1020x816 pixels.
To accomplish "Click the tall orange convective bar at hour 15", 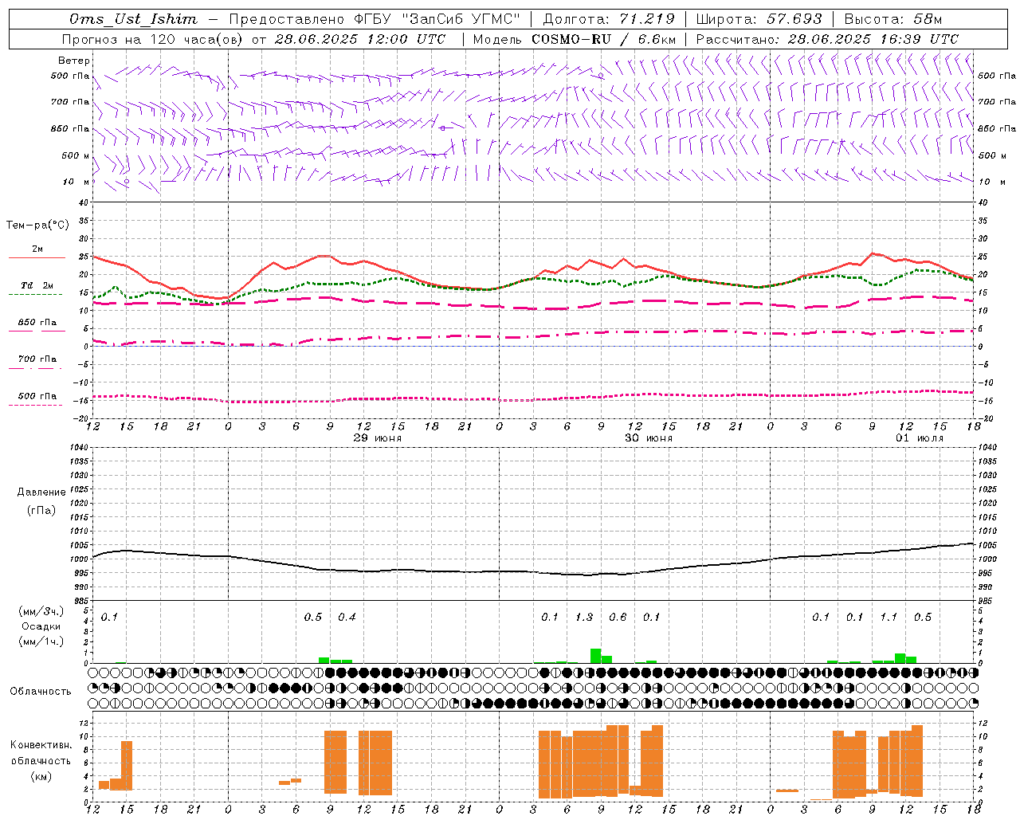I will pyautogui.click(x=127, y=765).
